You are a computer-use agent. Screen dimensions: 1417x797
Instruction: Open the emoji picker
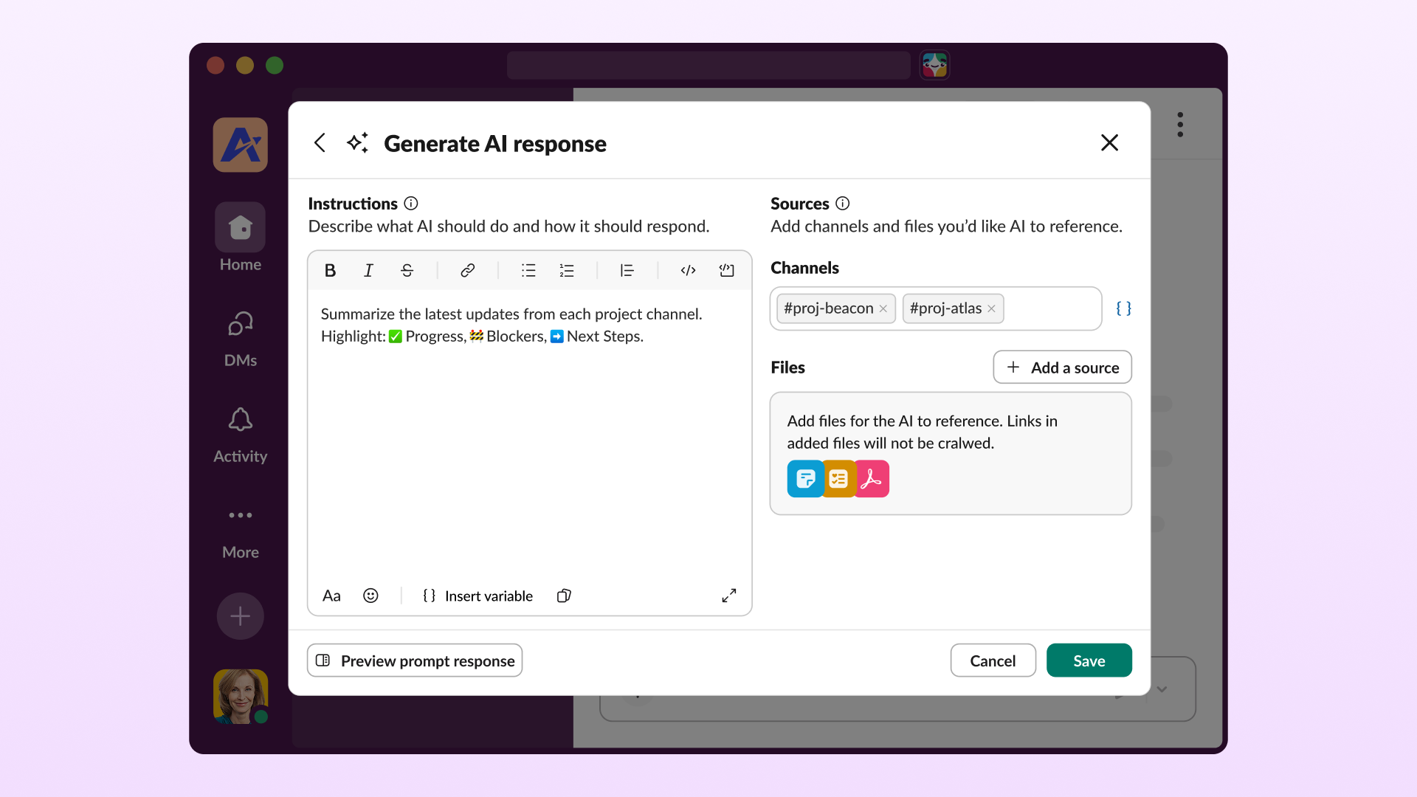(x=370, y=596)
